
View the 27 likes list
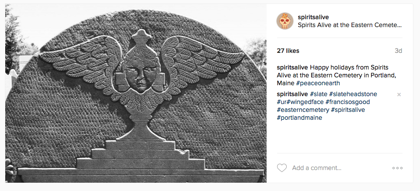coord(288,51)
